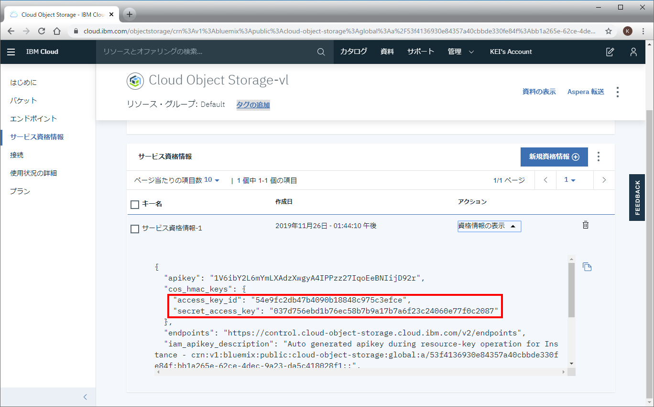Open Cloud Object Storage-vl overflow menu
This screenshot has width=654, height=407.
coord(618,92)
